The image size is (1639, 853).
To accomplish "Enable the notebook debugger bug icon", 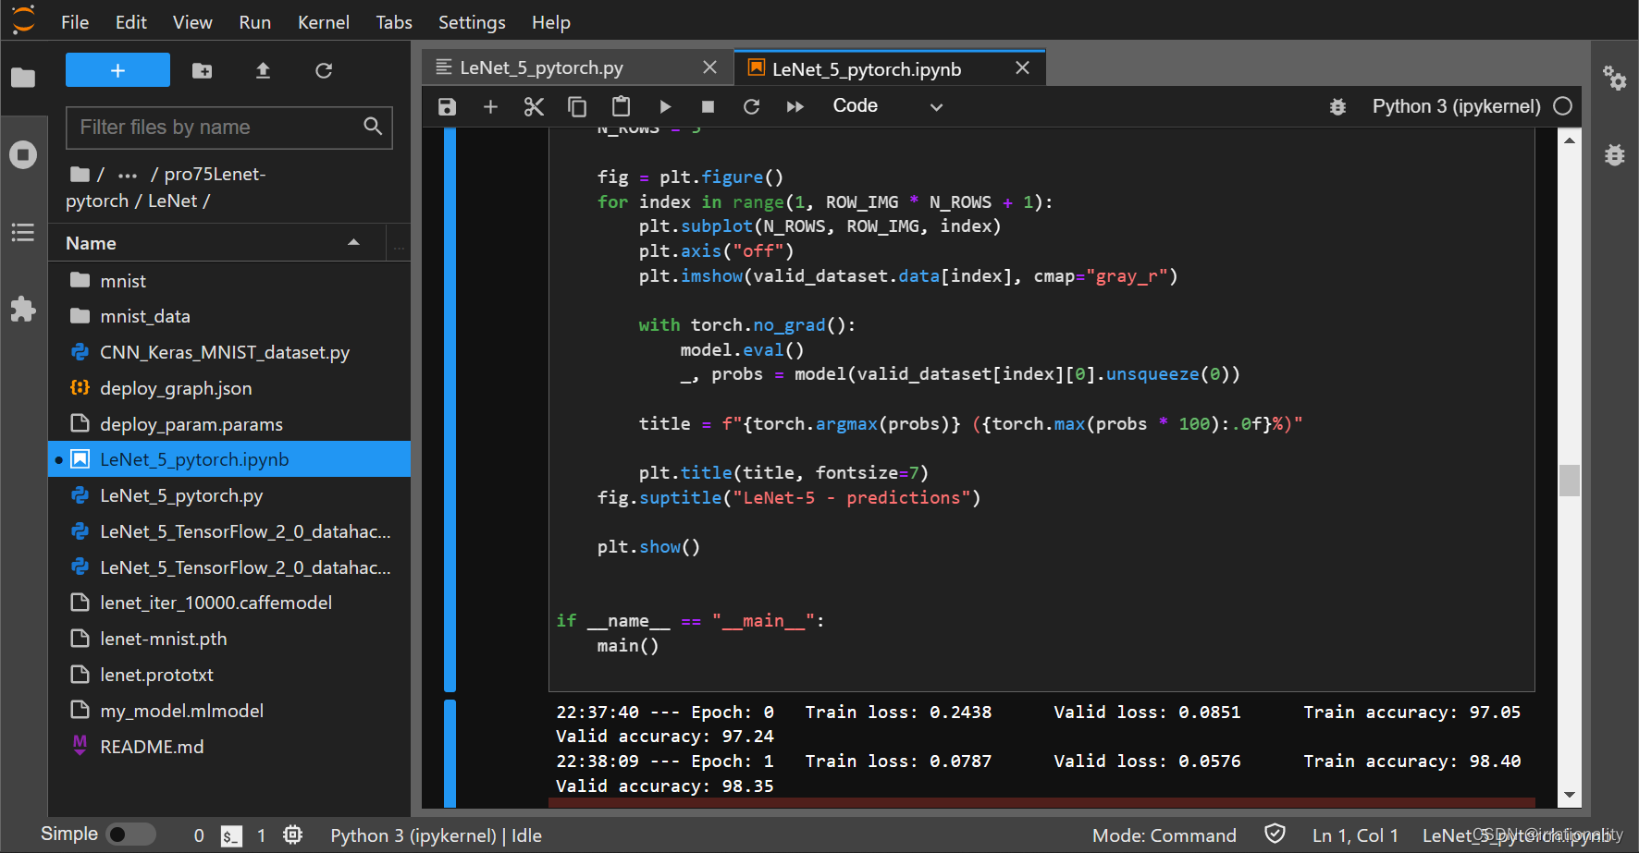I will (1337, 106).
